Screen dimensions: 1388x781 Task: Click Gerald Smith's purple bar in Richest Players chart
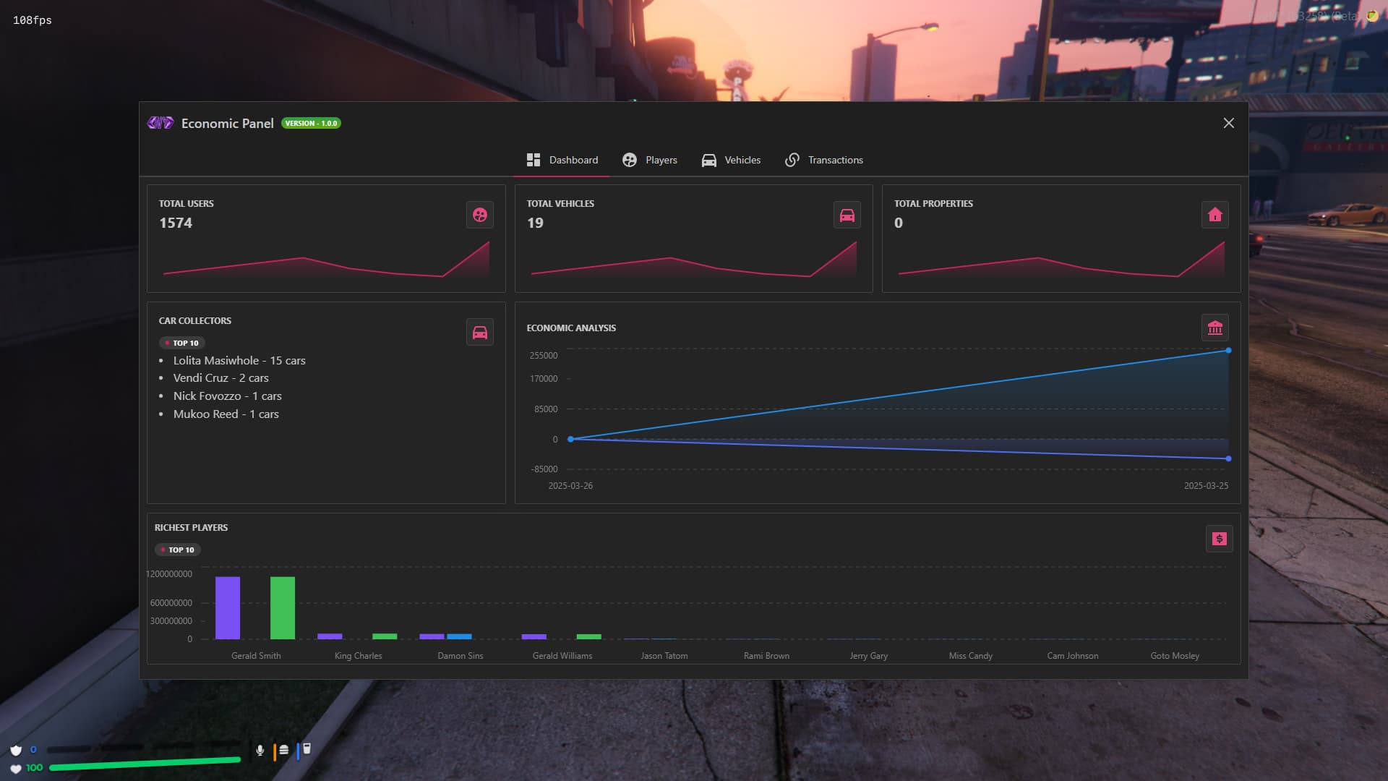click(228, 606)
